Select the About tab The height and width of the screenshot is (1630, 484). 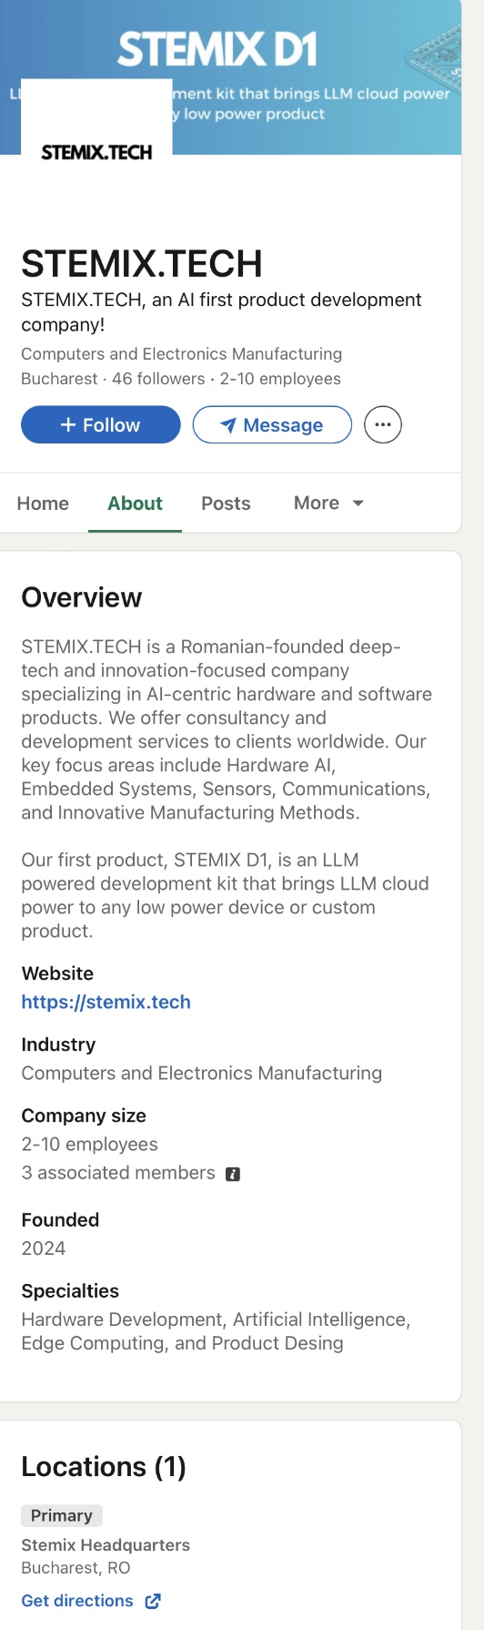tap(135, 504)
